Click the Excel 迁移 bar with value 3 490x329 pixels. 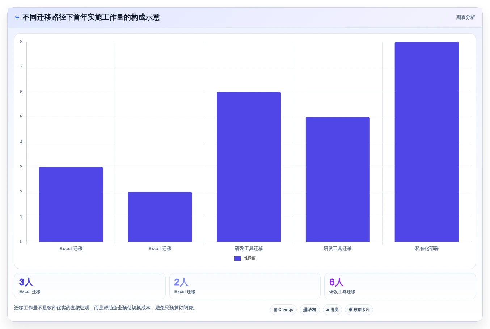pyautogui.click(x=71, y=204)
